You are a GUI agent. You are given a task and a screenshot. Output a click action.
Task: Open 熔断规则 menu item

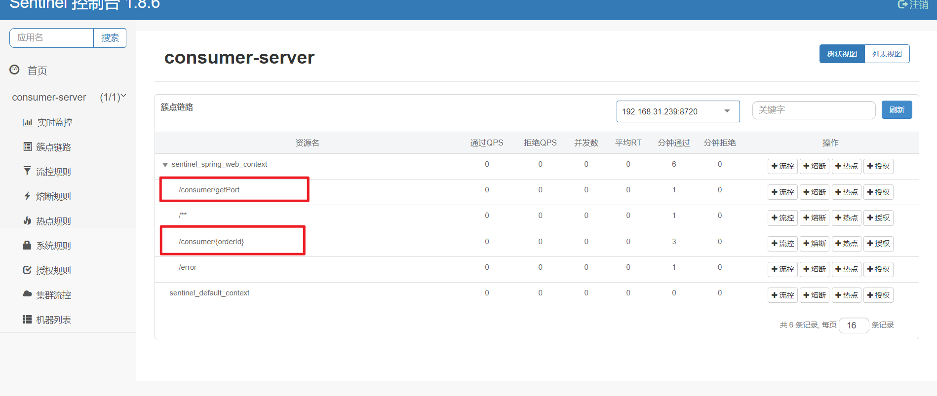point(53,196)
